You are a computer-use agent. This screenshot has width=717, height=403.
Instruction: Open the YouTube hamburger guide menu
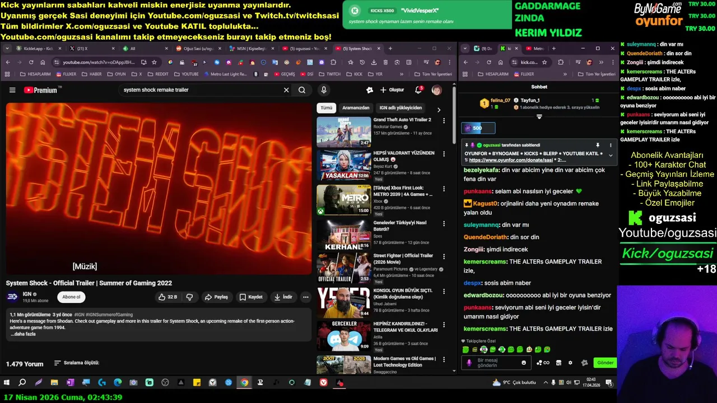(12, 90)
